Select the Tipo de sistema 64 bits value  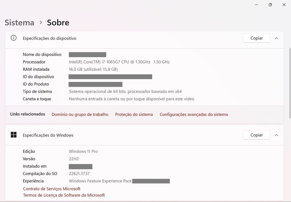tap(125, 91)
